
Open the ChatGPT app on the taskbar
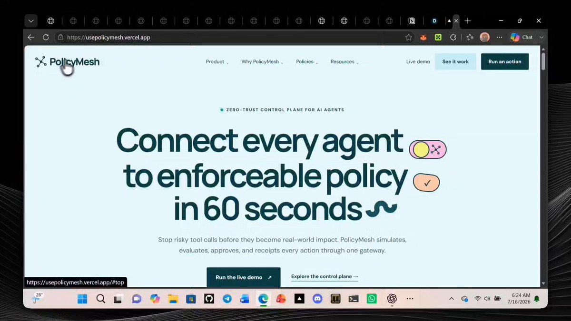(392, 299)
